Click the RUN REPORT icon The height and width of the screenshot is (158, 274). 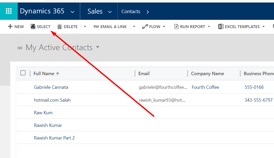tap(176, 27)
